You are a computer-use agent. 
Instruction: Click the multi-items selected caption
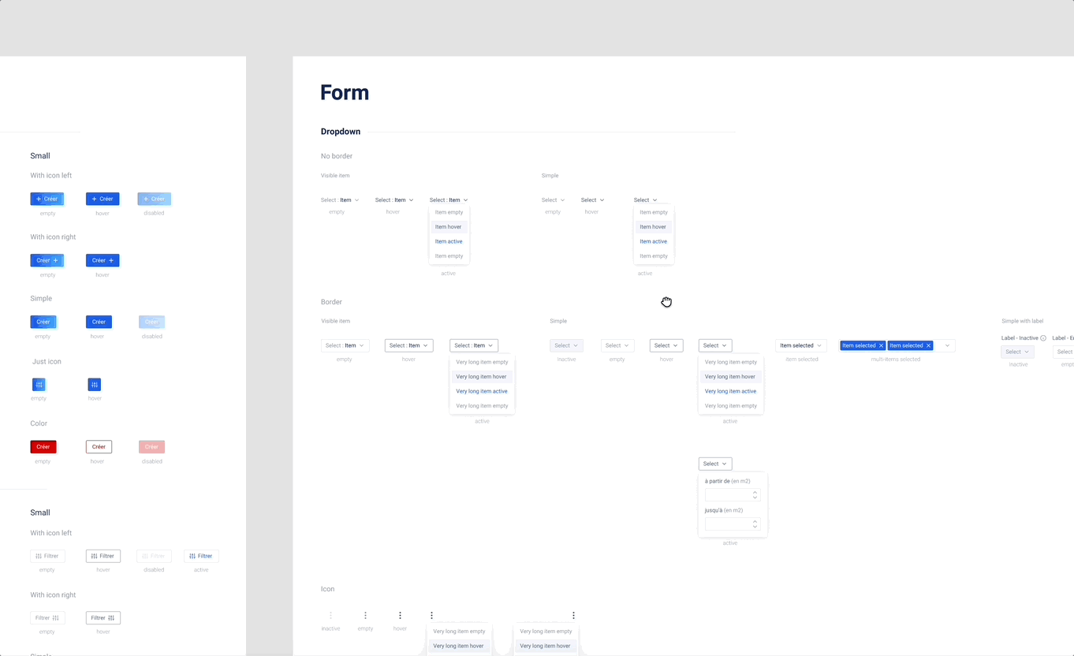896,360
